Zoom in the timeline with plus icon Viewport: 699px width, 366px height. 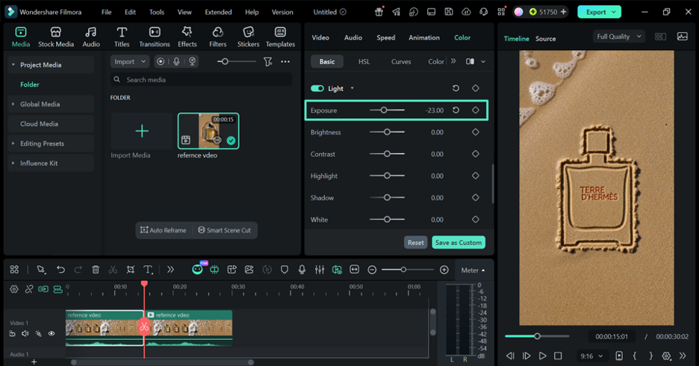[444, 270]
